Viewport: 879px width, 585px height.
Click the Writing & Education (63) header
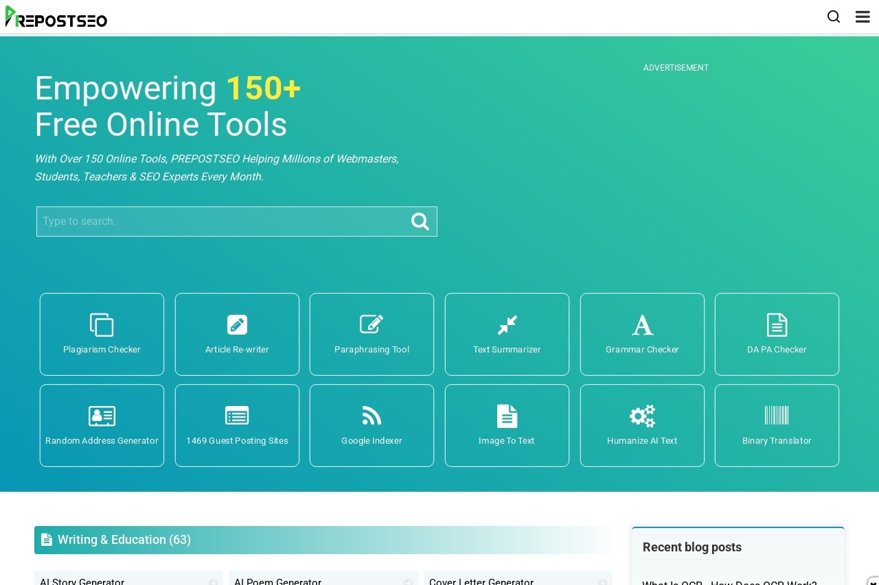pyautogui.click(x=323, y=540)
